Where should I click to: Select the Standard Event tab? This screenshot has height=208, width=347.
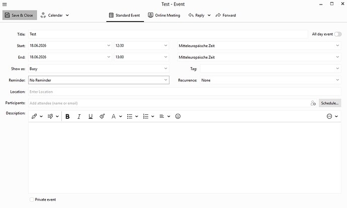[125, 15]
